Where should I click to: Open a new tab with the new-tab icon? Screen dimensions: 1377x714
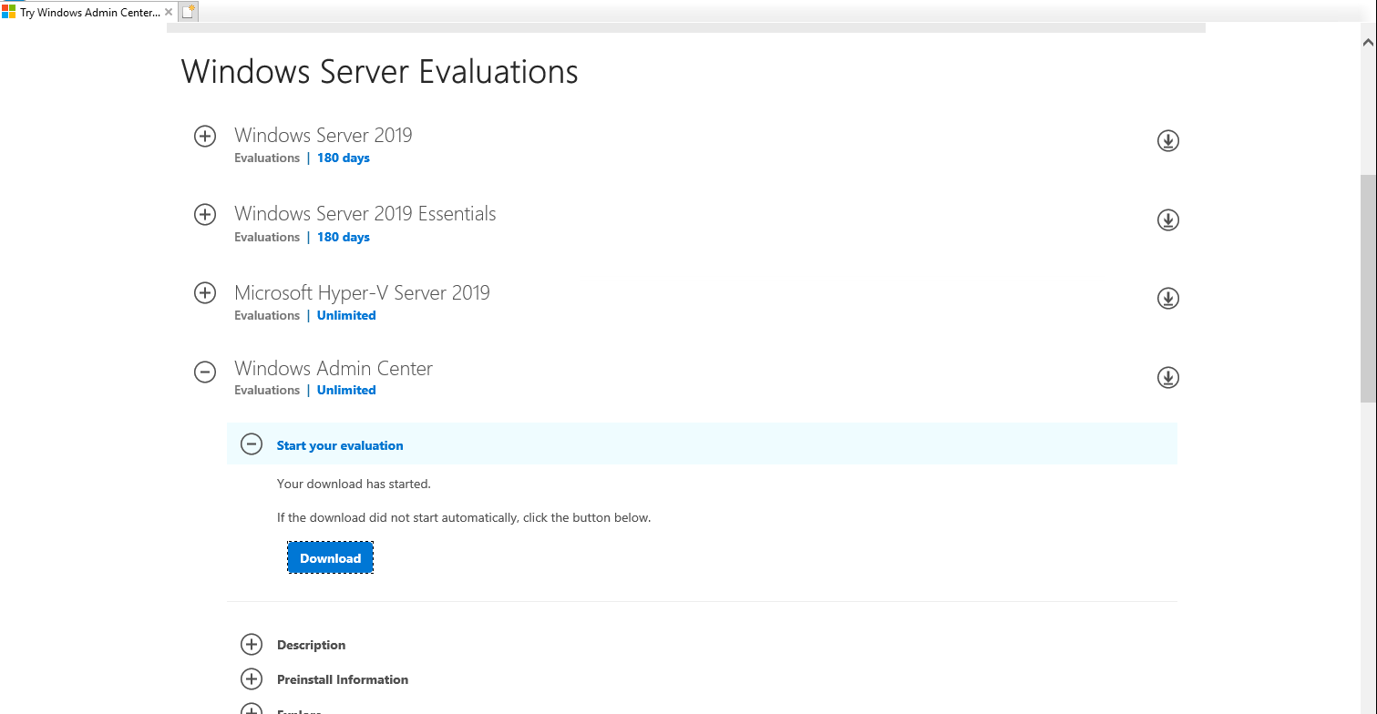[189, 12]
